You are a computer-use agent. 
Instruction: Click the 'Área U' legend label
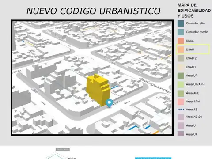tap(191, 125)
